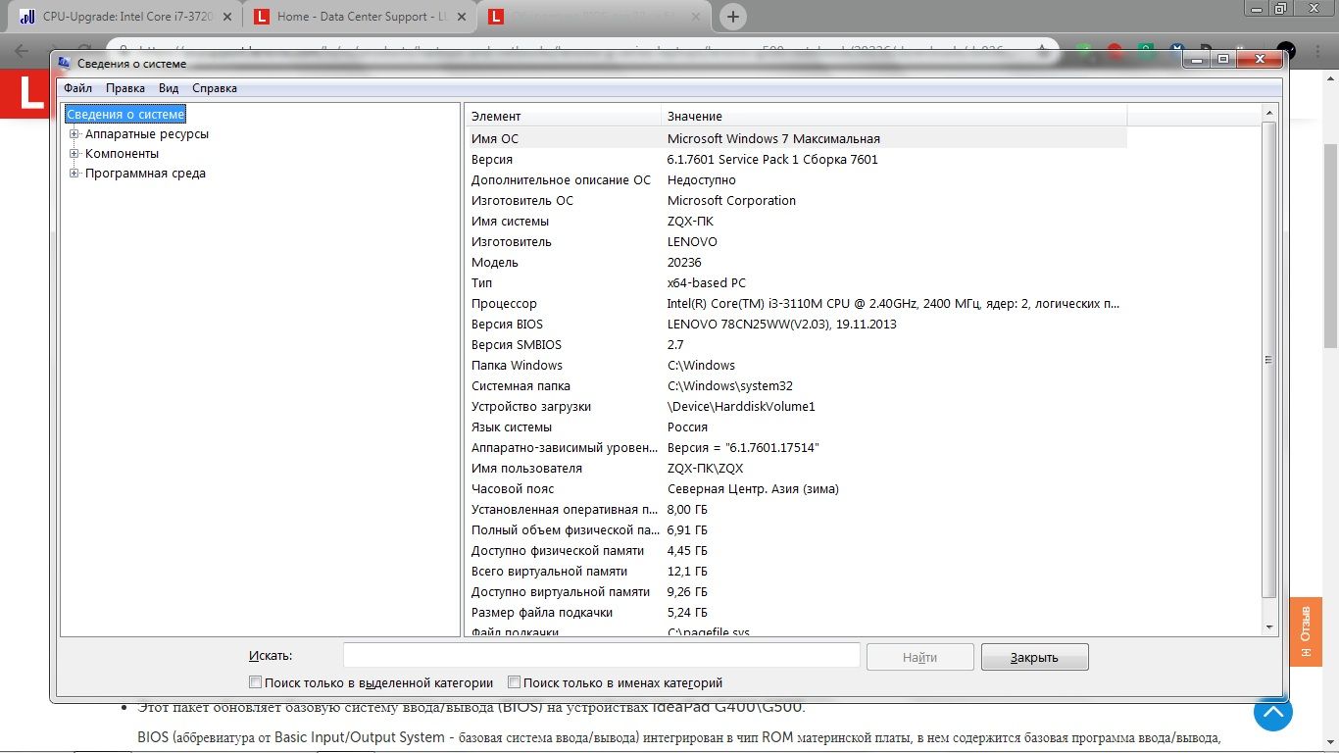Open the orange Отзыв feedback tab
The width and height of the screenshot is (1339, 753).
[x=1305, y=631]
